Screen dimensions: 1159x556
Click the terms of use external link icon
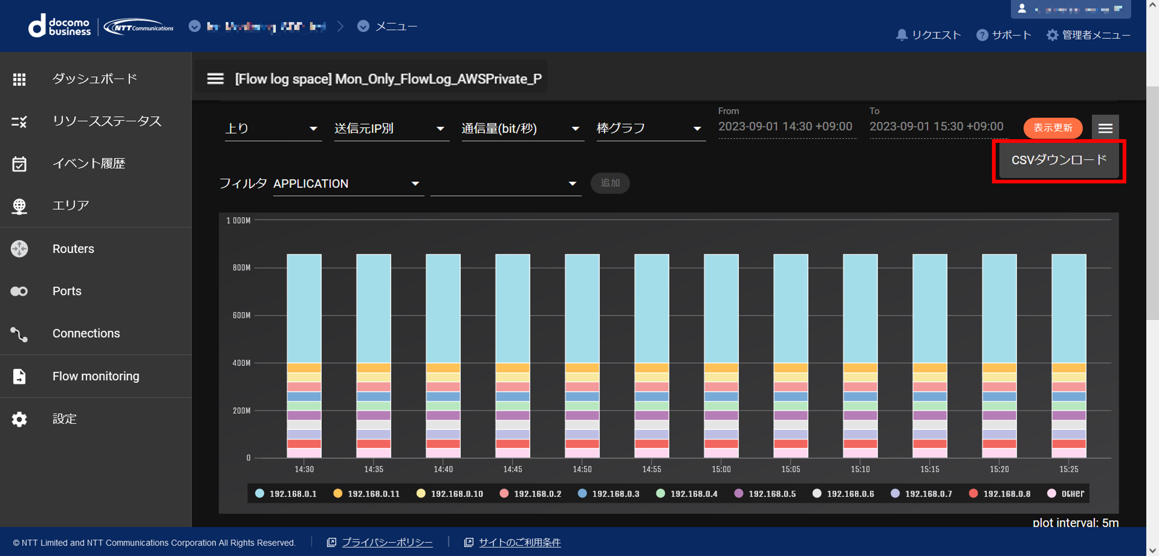468,542
